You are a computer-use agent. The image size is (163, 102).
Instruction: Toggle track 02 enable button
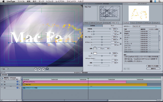(2, 84)
